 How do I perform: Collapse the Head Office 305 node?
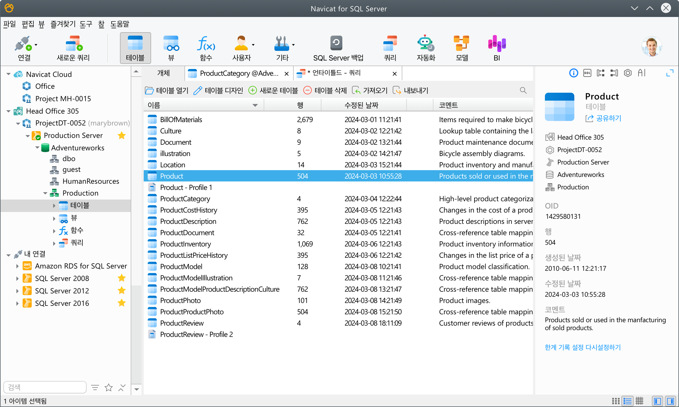pyautogui.click(x=8, y=111)
